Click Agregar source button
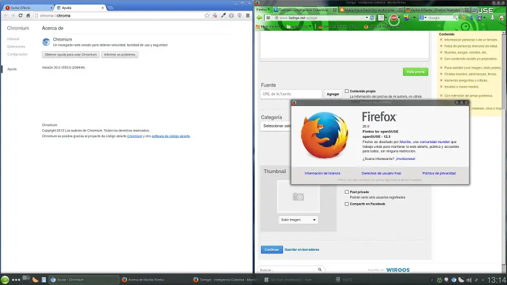The height and width of the screenshot is (285, 507). pyautogui.click(x=333, y=94)
